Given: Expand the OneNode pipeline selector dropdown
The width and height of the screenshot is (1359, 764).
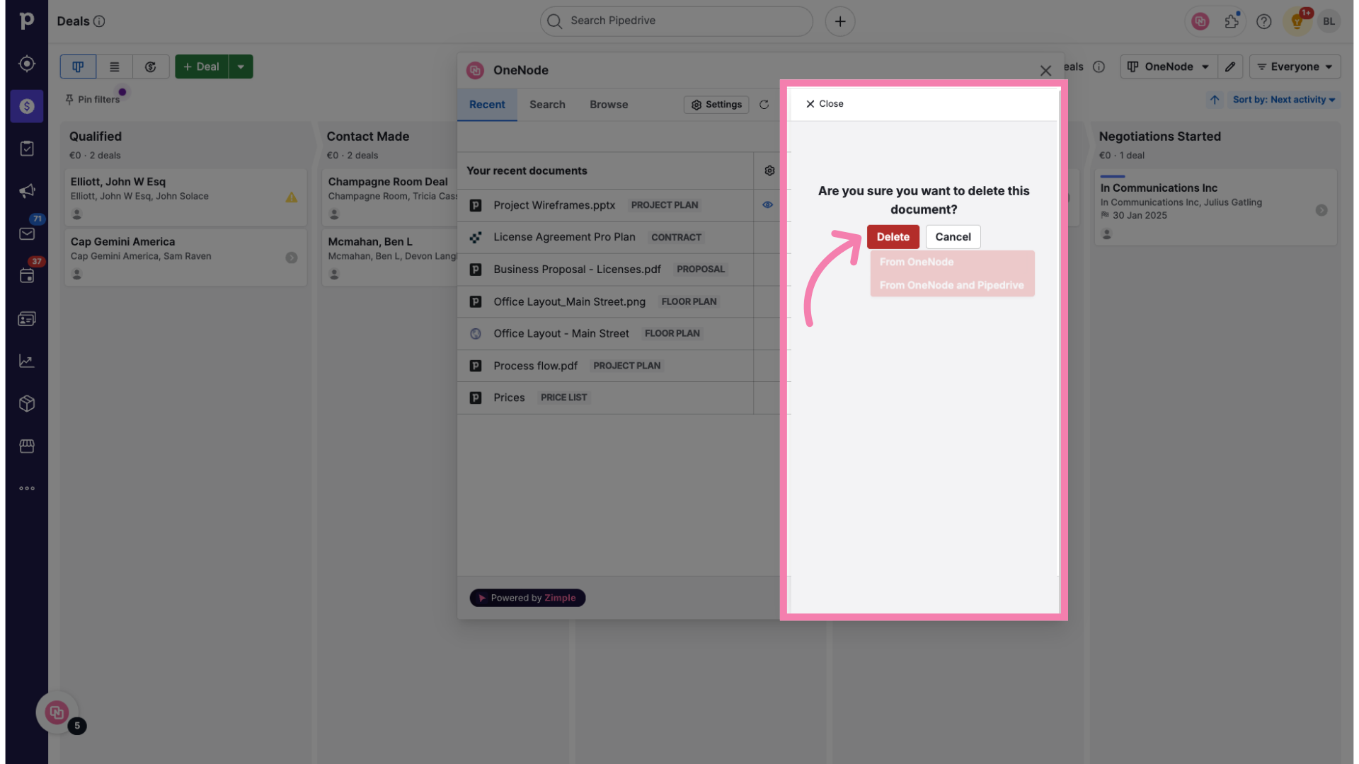Looking at the screenshot, I should coord(1168,66).
